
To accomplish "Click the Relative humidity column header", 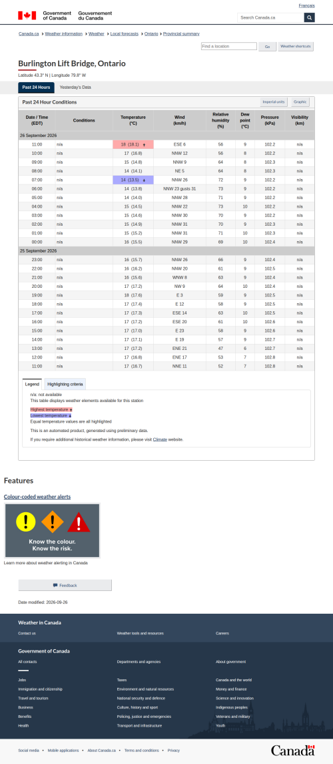I will (x=220, y=120).
